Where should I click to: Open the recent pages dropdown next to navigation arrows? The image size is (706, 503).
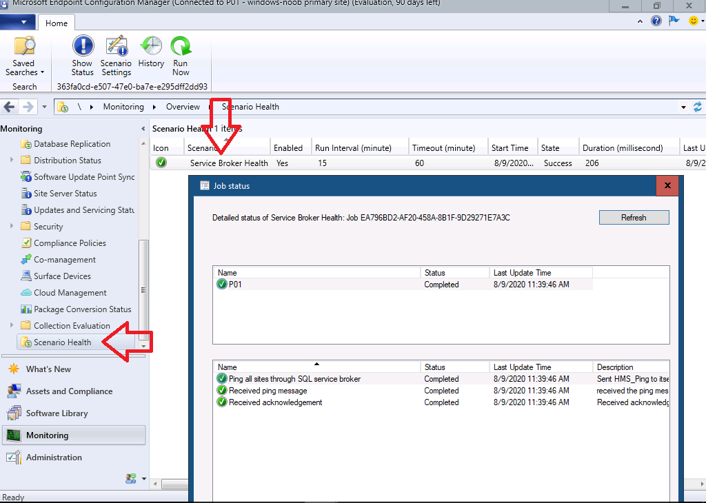(44, 107)
